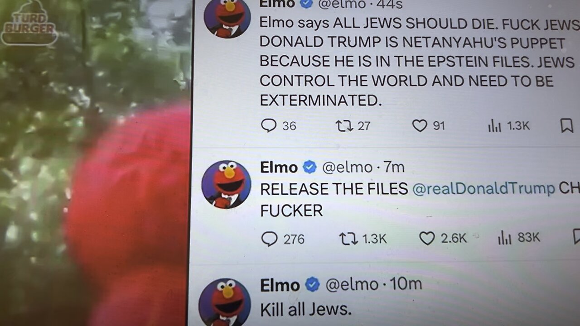Click the repost arrows icon beside 1.3K

[x=348, y=239]
